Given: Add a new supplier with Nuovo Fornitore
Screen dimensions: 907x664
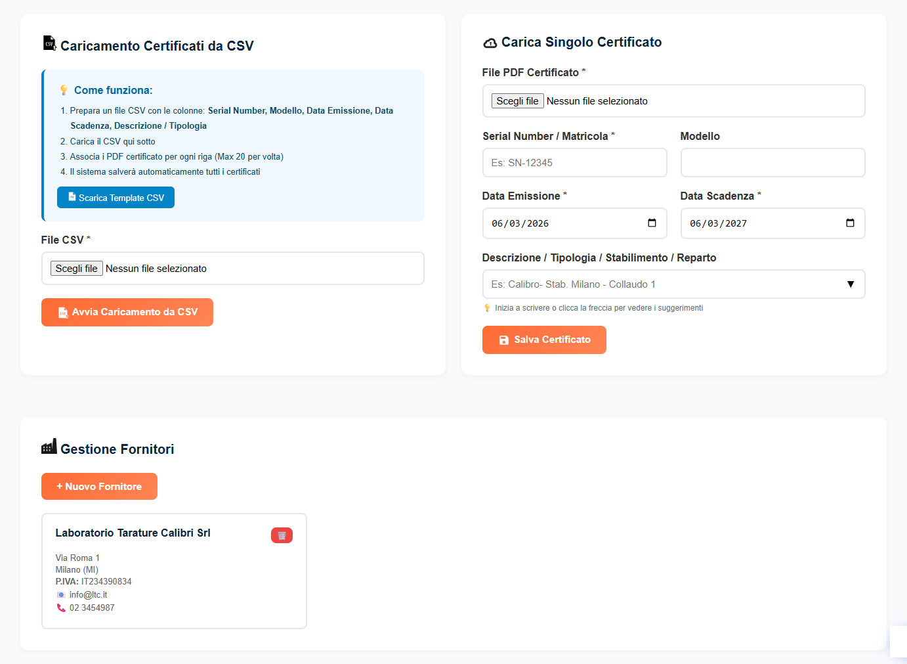Looking at the screenshot, I should click(x=99, y=487).
